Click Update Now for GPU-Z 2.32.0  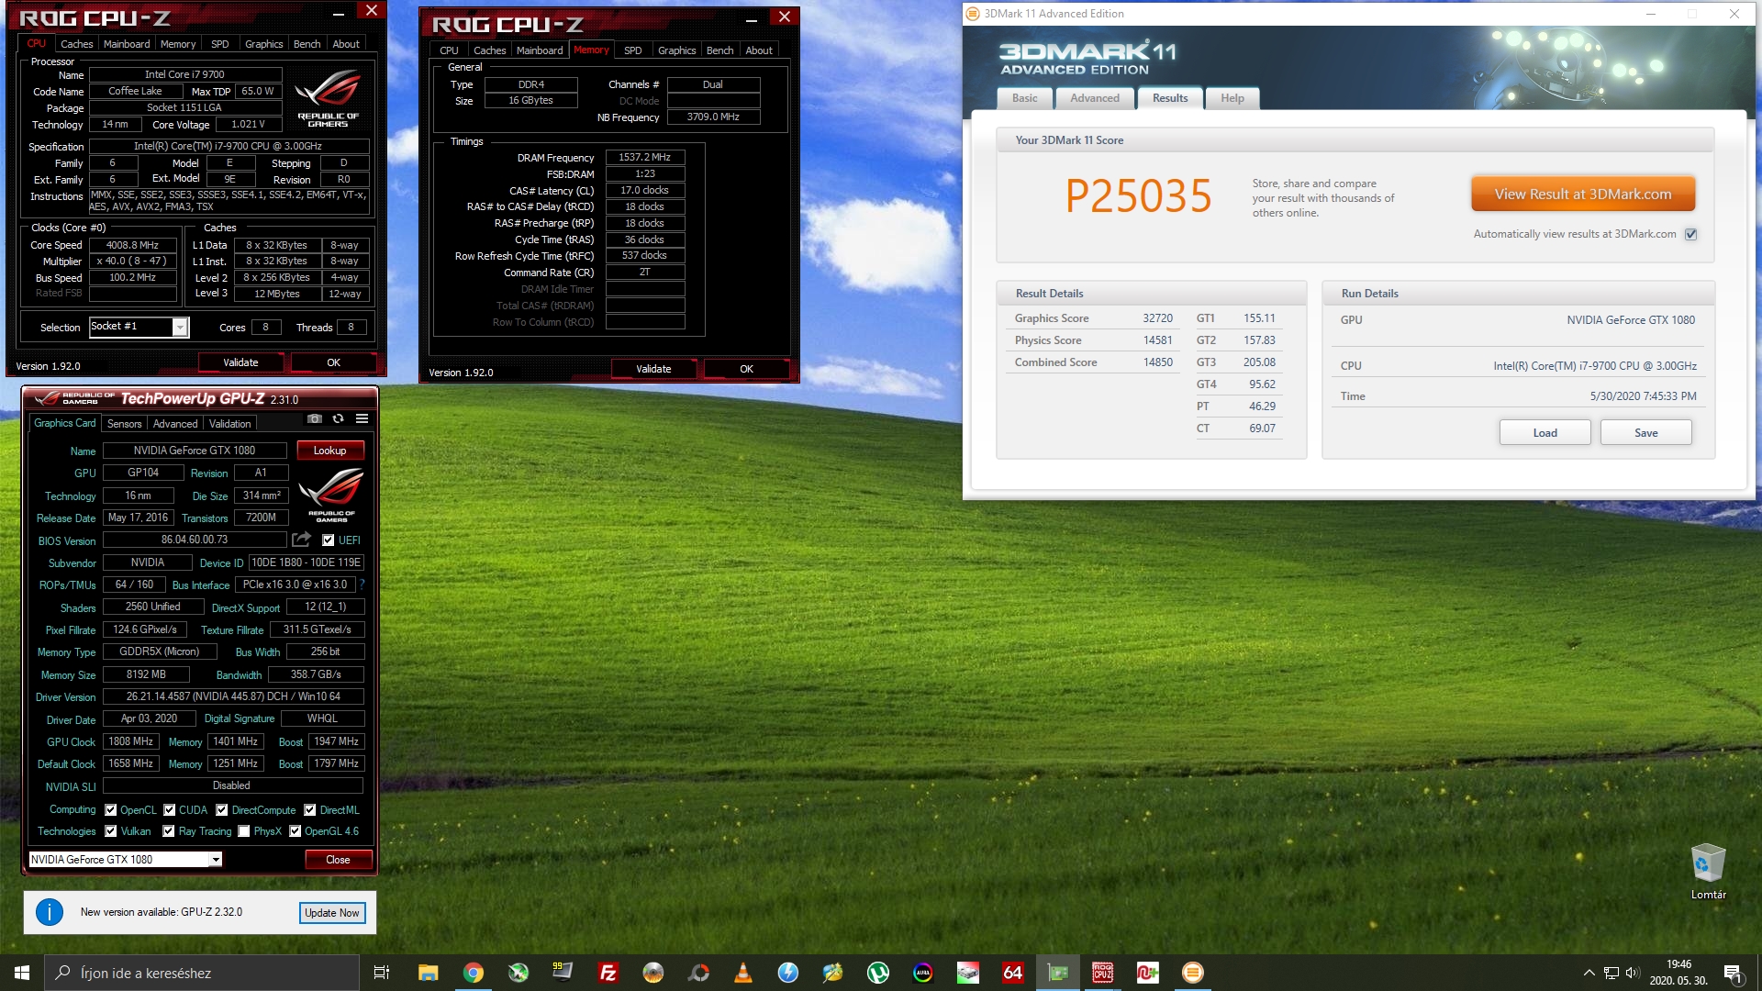[x=332, y=913]
